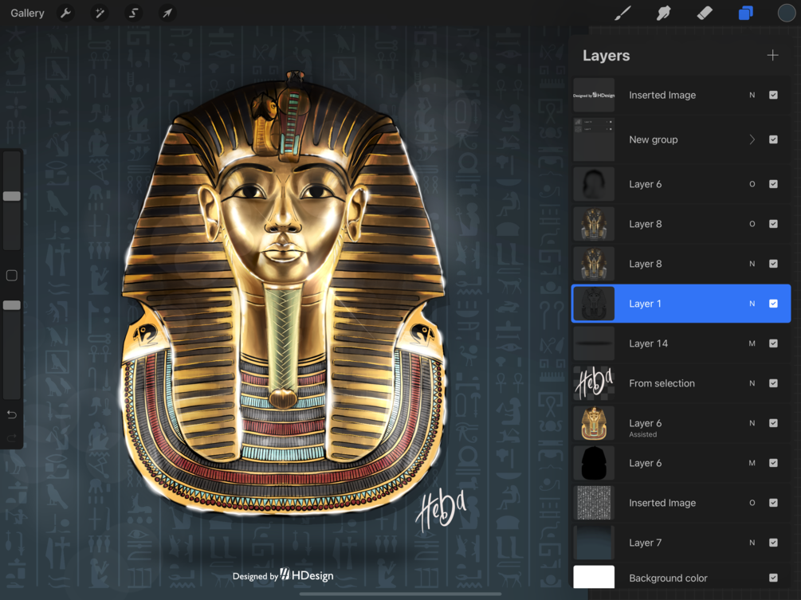The height and width of the screenshot is (600, 801).
Task: Open blend mode N of Assisted Layer 6
Action: [752, 423]
